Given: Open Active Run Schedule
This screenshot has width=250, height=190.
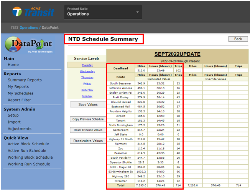Looking at the screenshot, I should 27,151.
